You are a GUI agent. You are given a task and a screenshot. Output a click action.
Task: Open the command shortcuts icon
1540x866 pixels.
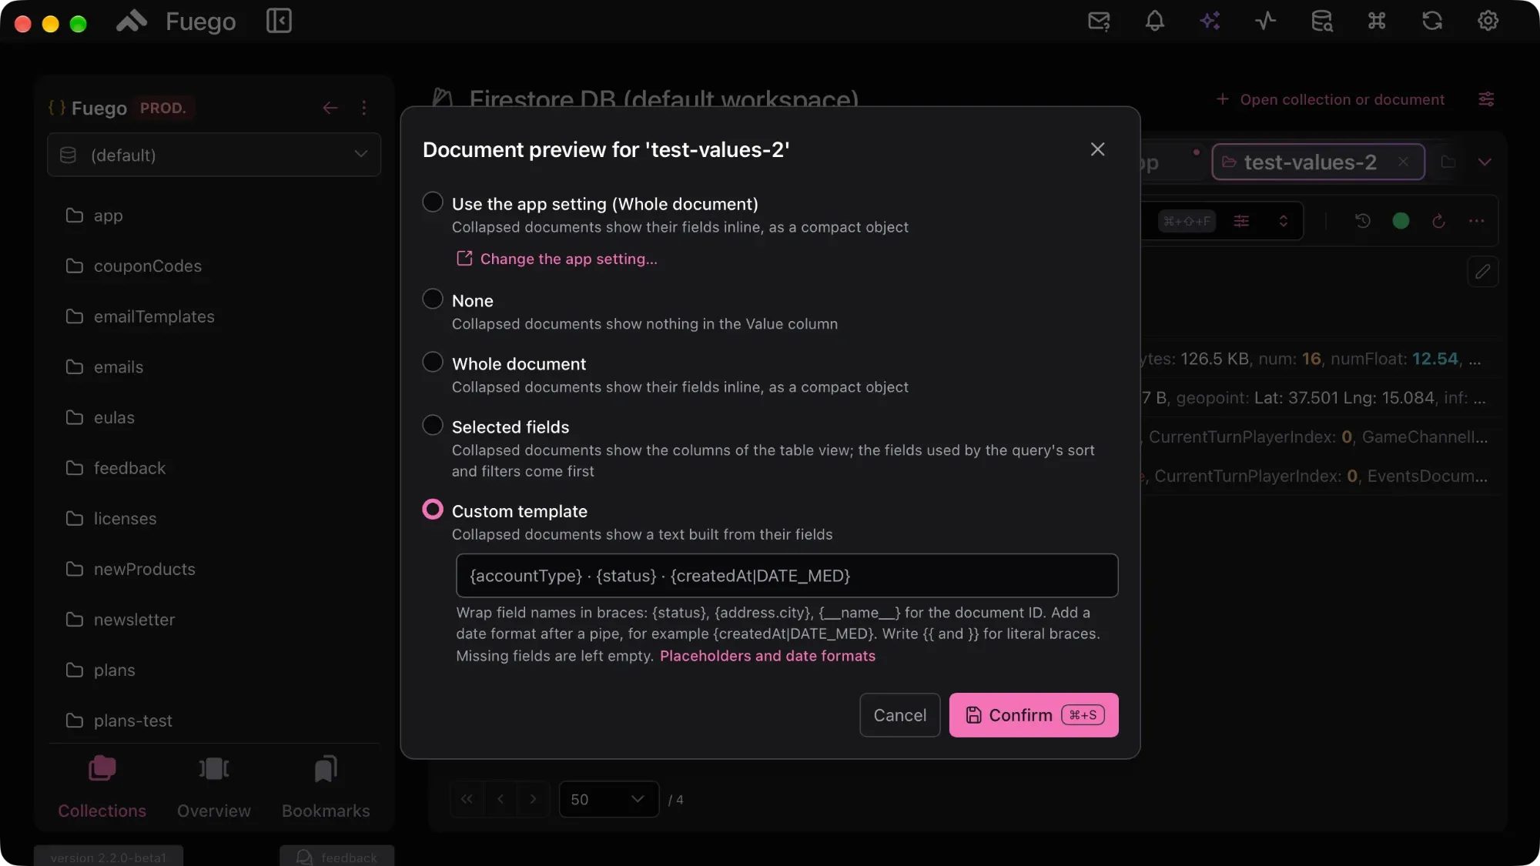coord(1377,21)
